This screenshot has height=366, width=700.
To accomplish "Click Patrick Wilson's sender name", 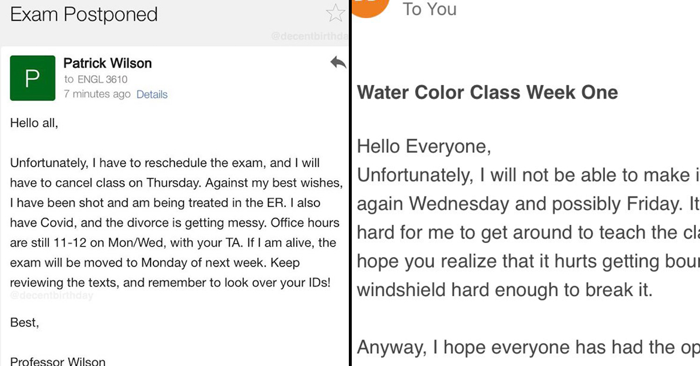I will pos(108,63).
